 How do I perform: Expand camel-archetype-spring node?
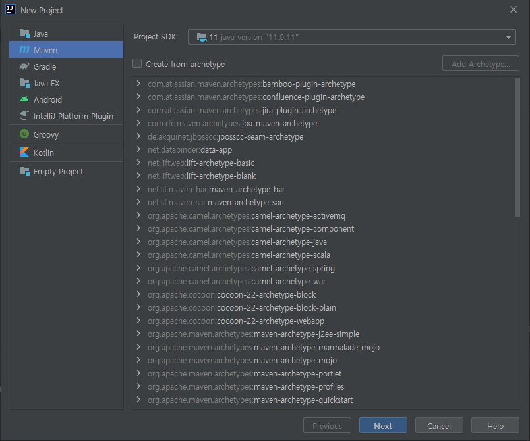point(138,268)
